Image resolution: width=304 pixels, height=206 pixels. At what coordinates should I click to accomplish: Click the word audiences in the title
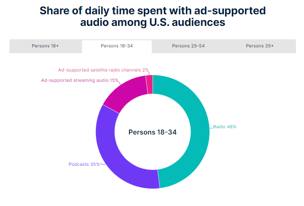[x=198, y=22]
